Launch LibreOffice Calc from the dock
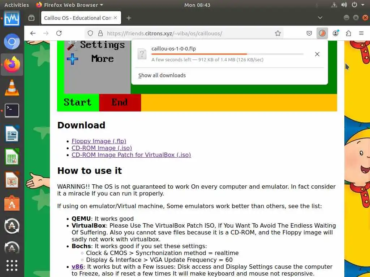The height and width of the screenshot is (277, 370). click(12, 157)
